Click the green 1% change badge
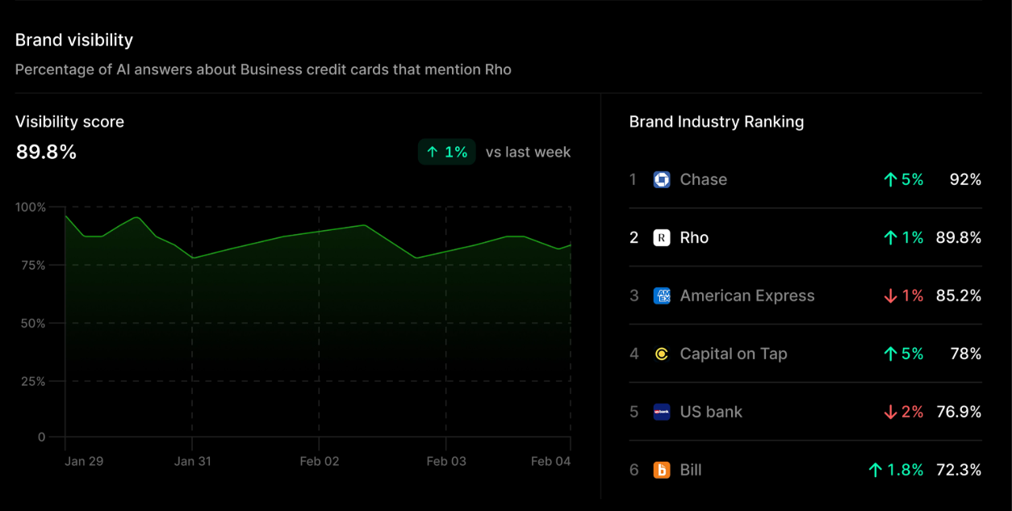 pos(446,152)
